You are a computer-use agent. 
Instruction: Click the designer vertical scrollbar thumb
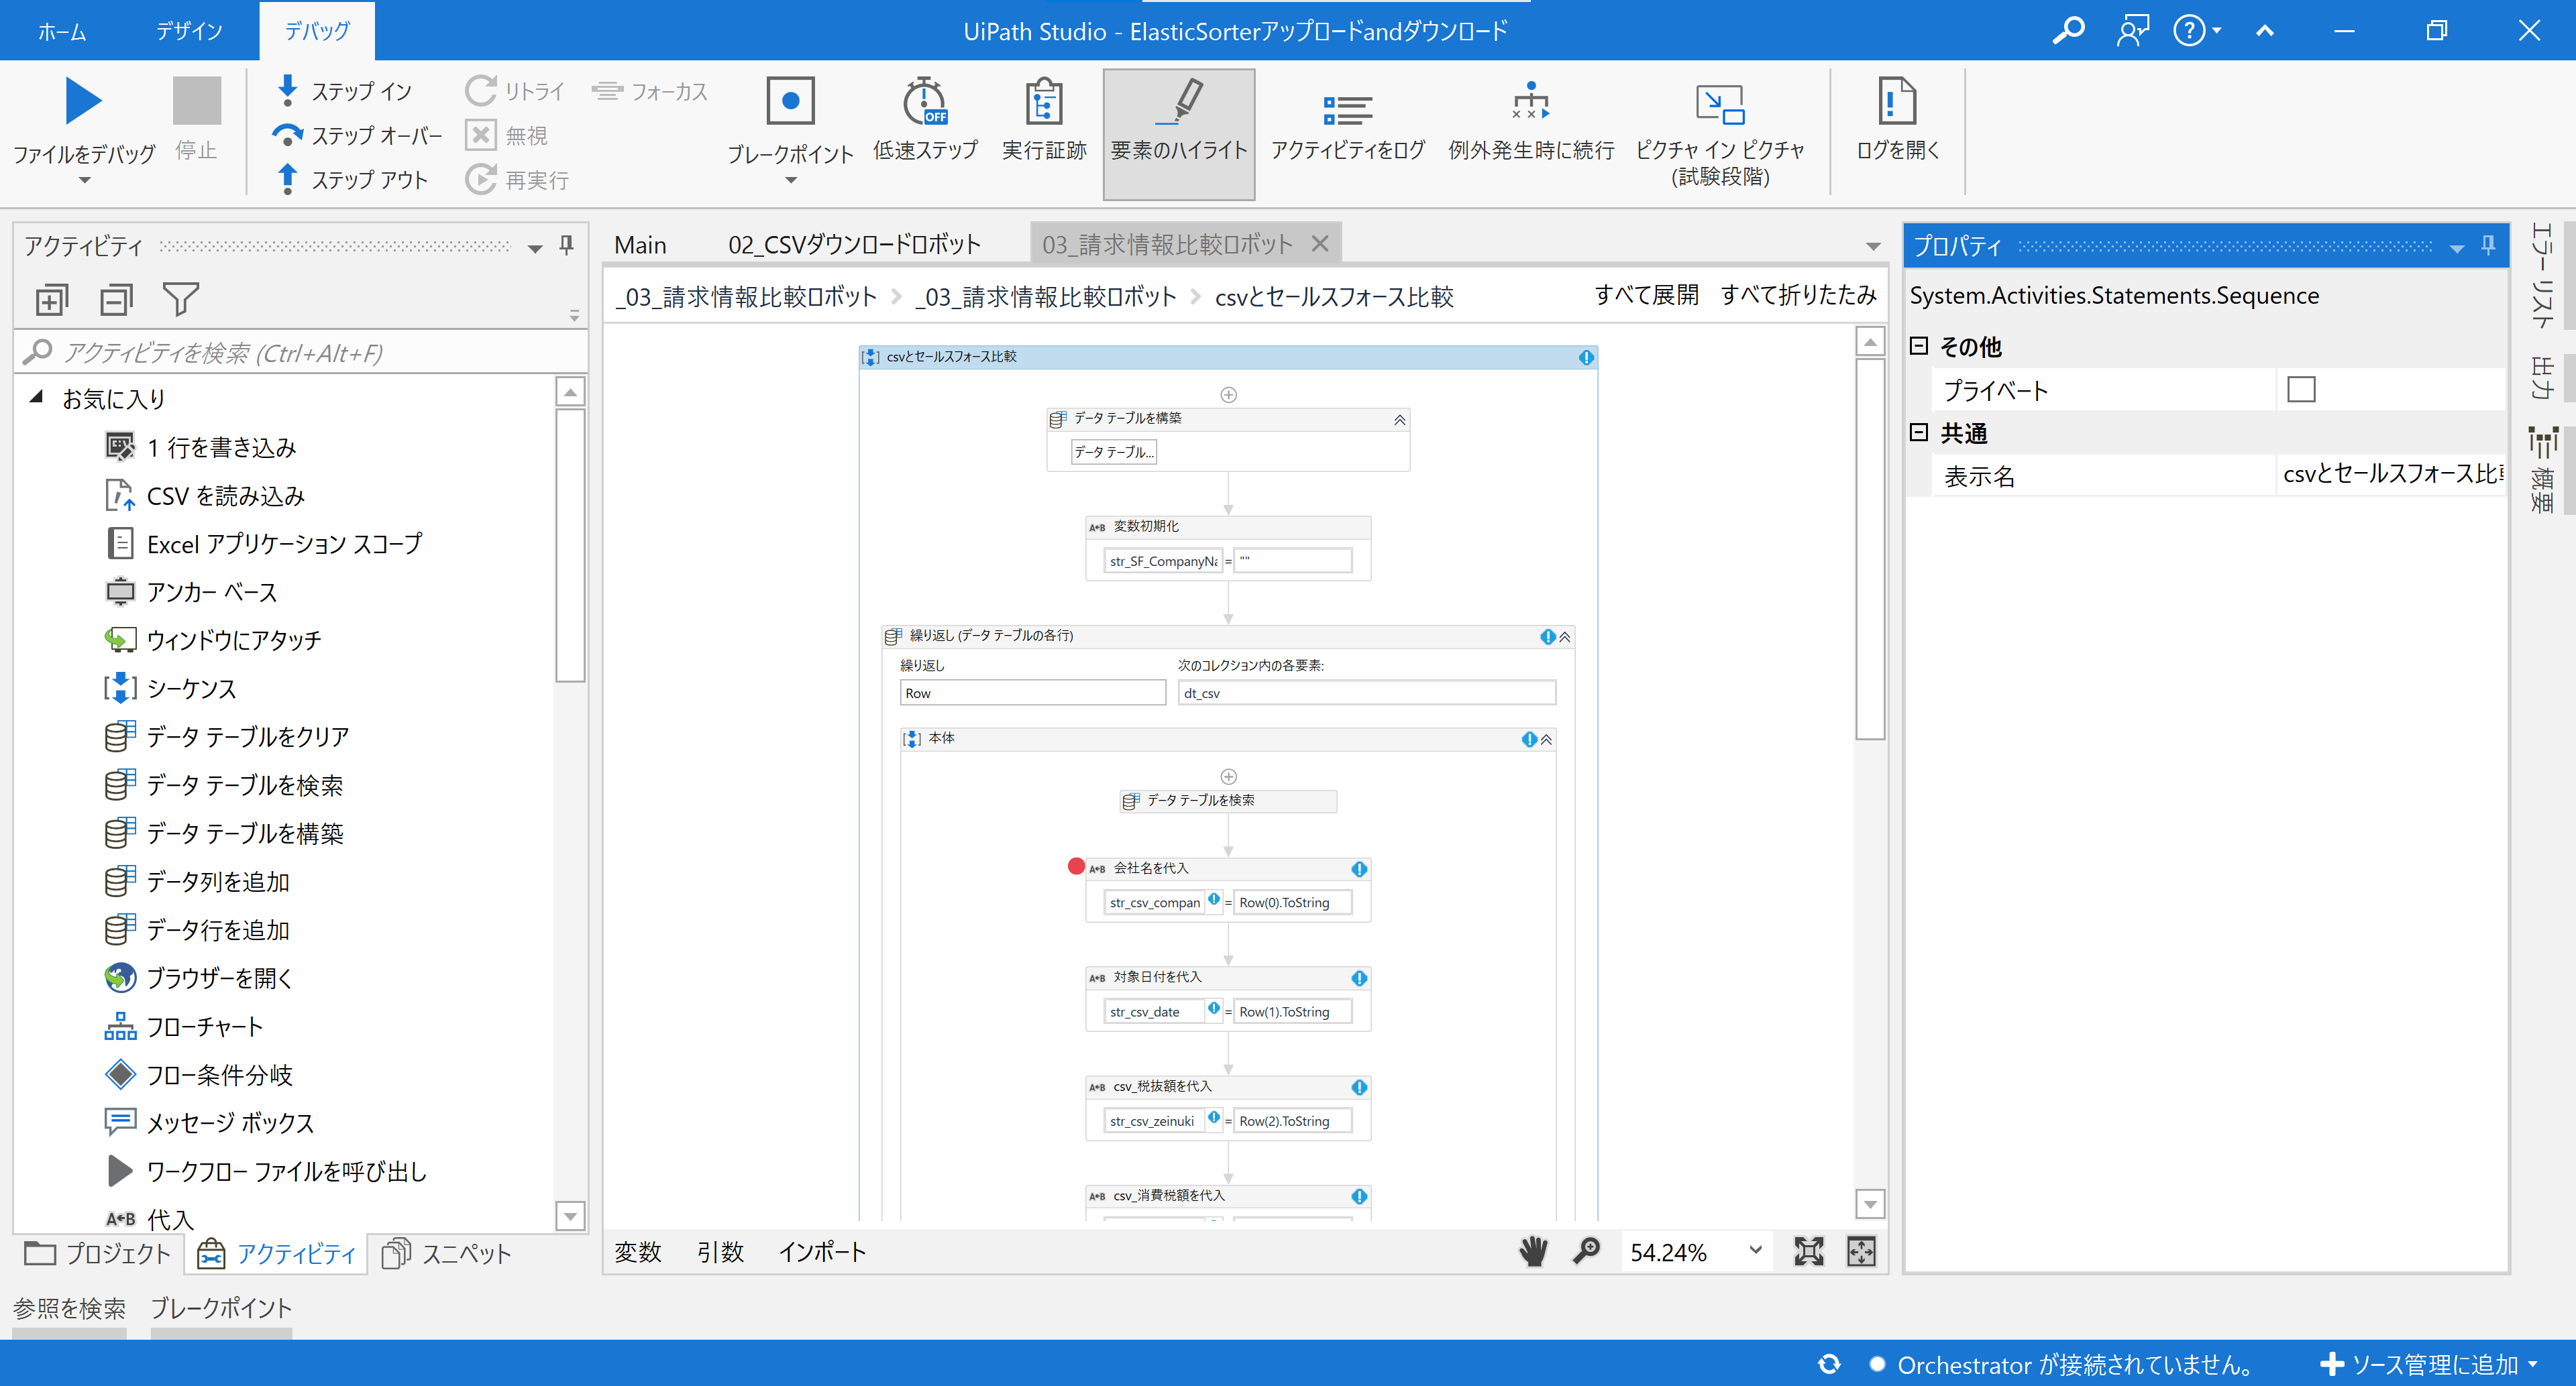tap(1869, 550)
